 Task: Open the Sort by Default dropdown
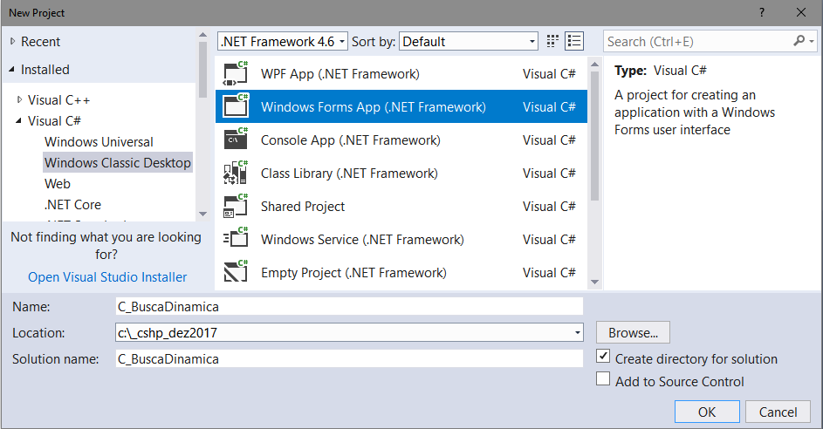pyautogui.click(x=469, y=42)
